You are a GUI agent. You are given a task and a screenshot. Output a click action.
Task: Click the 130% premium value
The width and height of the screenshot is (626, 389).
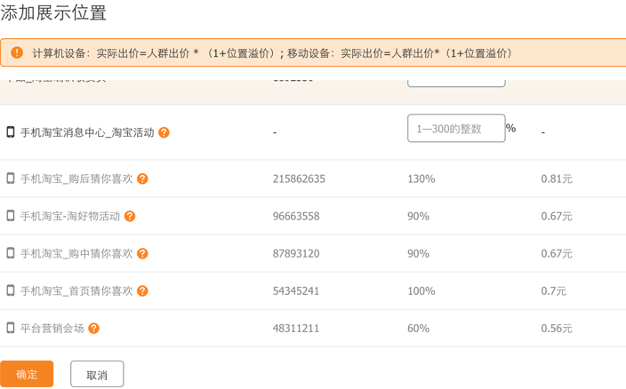421,179
